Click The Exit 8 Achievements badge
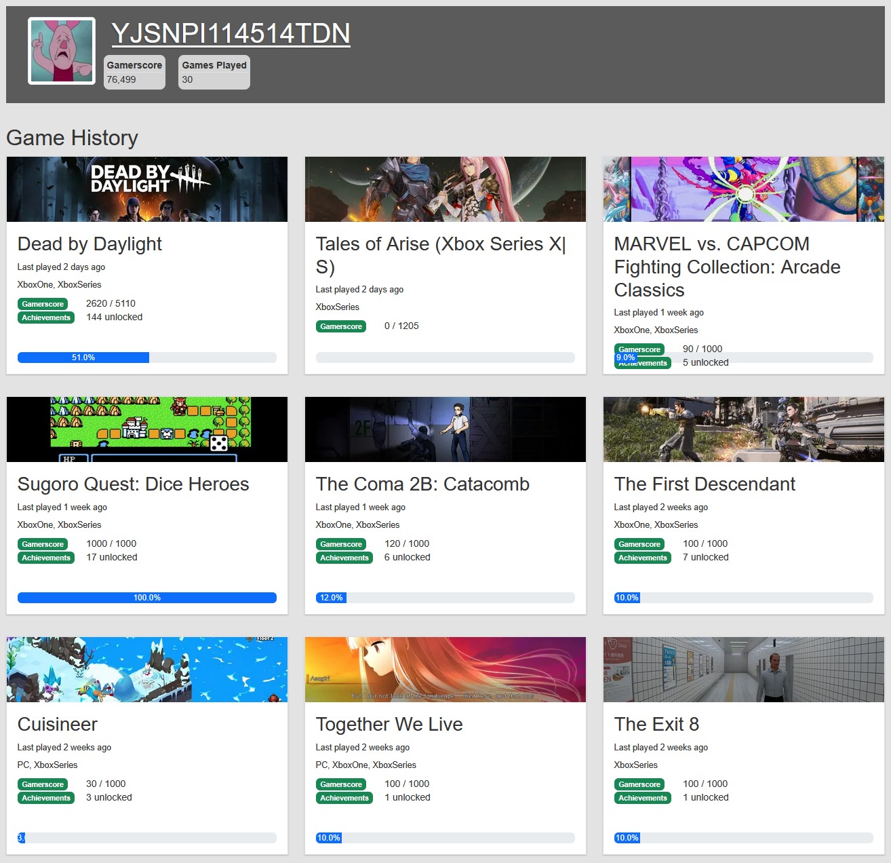 [643, 798]
